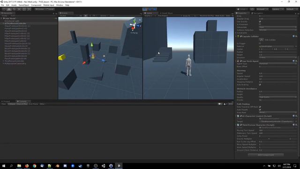Toggle Auto Traverse Off Mesh Link checkbox
The width and height of the screenshot is (300, 169).
tap(260, 107)
